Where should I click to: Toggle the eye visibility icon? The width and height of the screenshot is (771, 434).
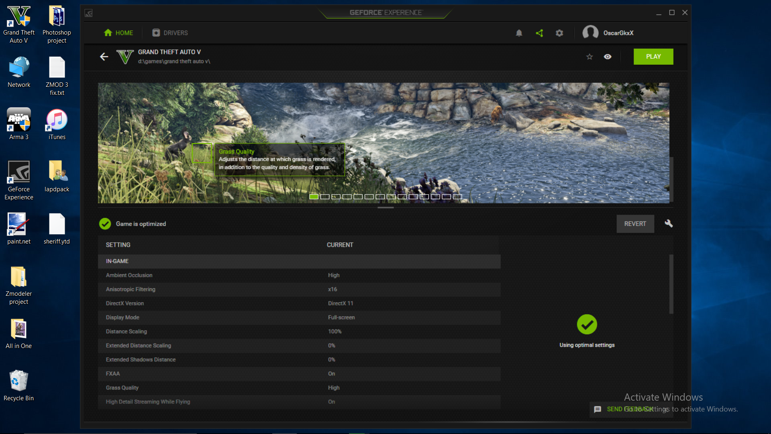(x=608, y=57)
